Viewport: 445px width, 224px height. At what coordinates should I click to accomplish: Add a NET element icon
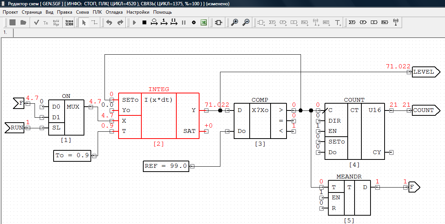click(326, 23)
